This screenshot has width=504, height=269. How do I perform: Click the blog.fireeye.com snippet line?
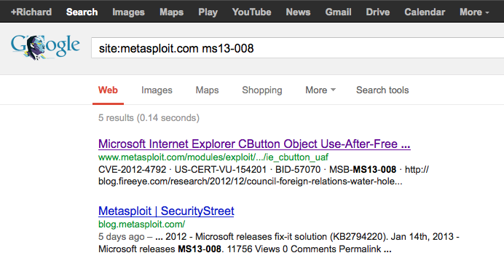point(251,182)
